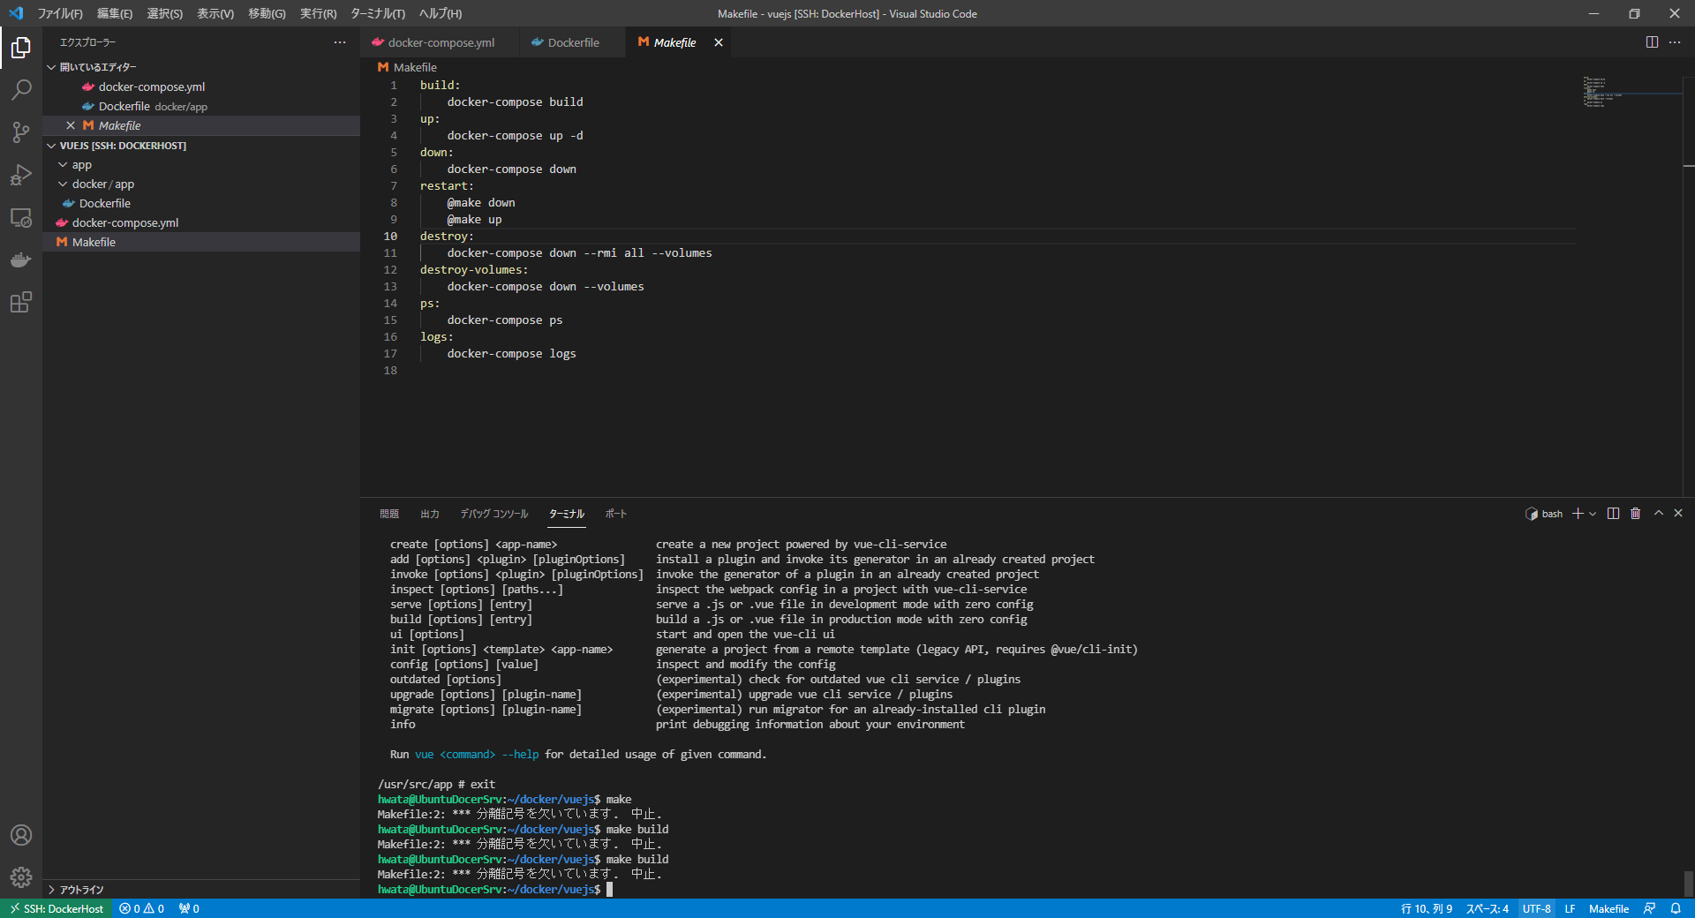Screen dimensions: 1695x918
Task: Open the feedback icon in status bar
Action: (x=1649, y=908)
